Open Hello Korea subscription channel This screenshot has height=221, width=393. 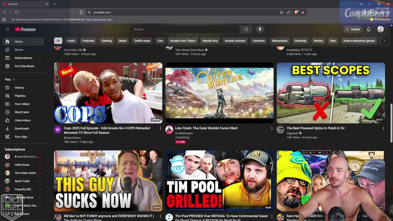(23, 165)
